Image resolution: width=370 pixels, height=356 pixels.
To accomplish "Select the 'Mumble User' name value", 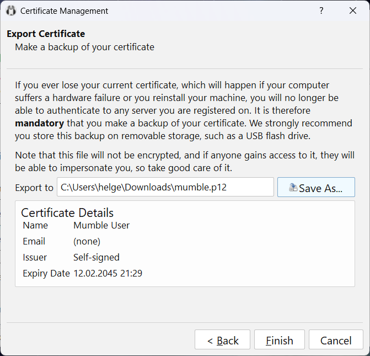I will 101,225.
